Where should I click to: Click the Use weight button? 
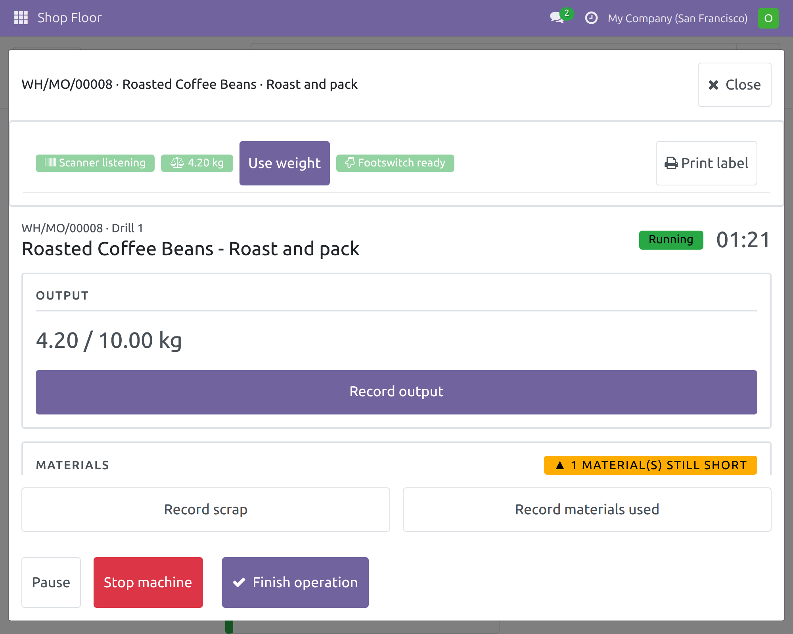[x=285, y=163]
